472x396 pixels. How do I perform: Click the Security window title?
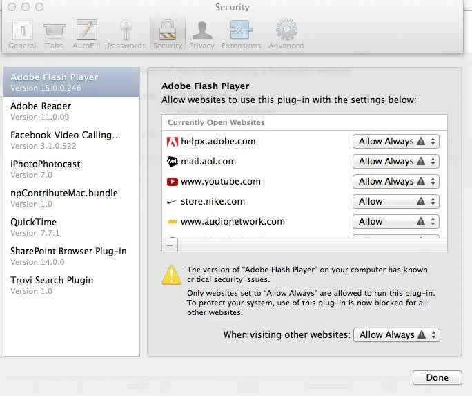(232, 7)
